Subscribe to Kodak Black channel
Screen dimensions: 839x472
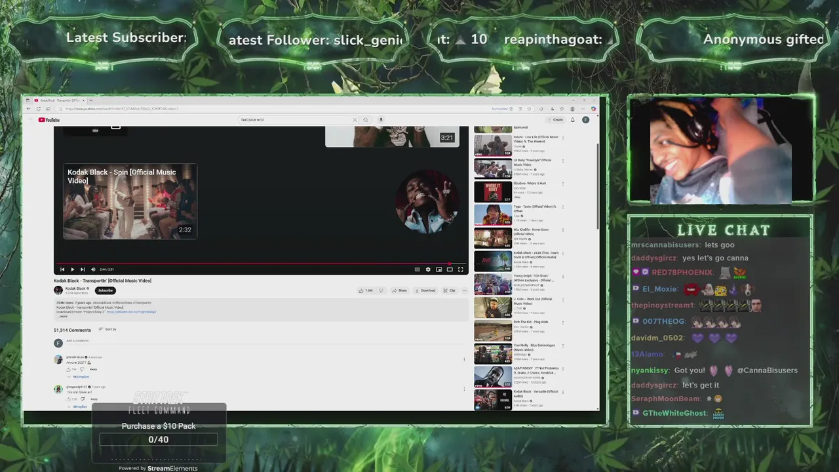106,290
